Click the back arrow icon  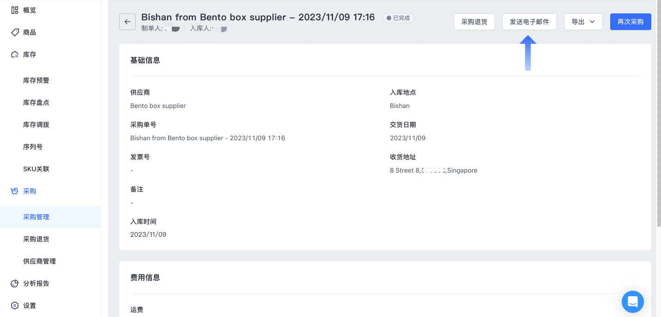point(127,22)
